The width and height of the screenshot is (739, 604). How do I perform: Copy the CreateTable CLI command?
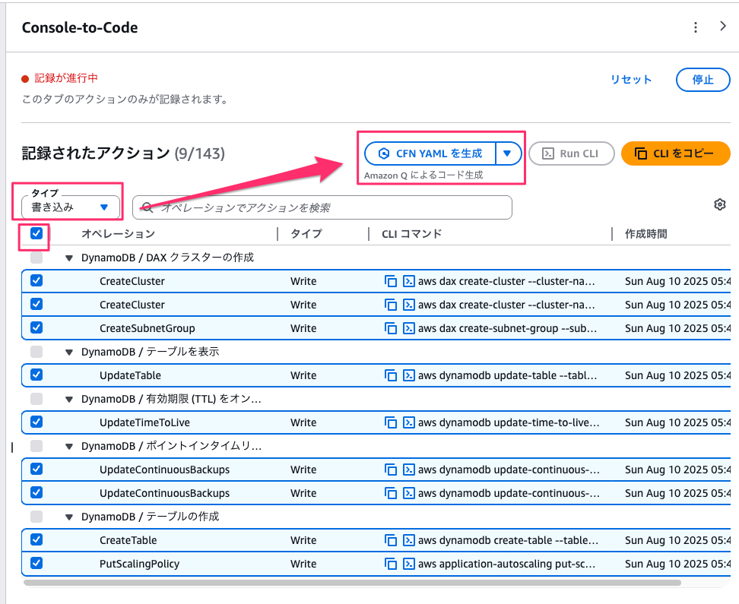click(x=391, y=540)
